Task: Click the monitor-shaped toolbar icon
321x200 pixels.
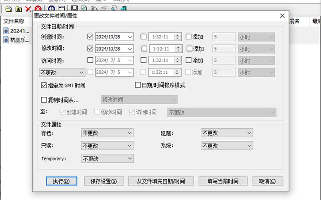Action: (74, 8)
